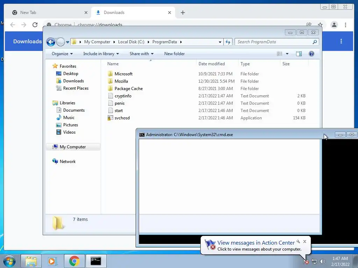358x268 pixels.
Task: Expand arrow after Local Disk (C:) breadcrumb
Action: click(148, 42)
